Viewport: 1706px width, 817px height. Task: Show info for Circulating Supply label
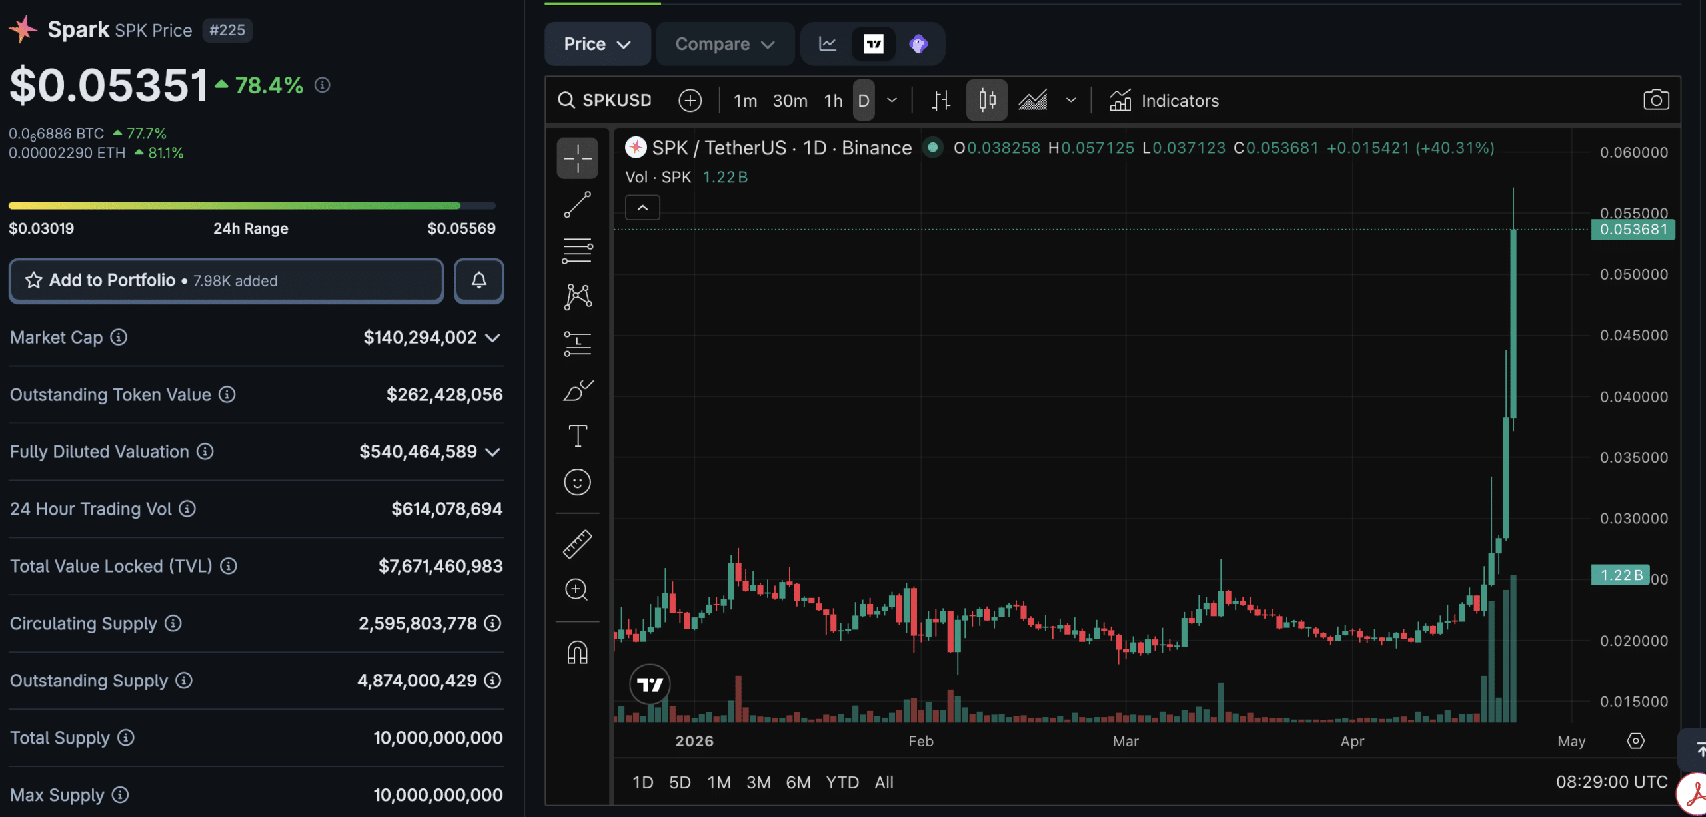point(173,623)
